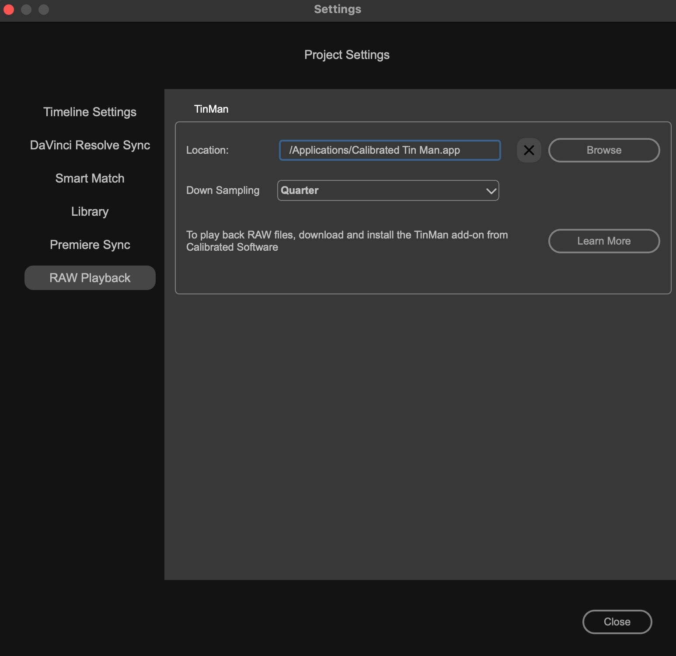Open the Timeline Settings section

[x=90, y=112]
